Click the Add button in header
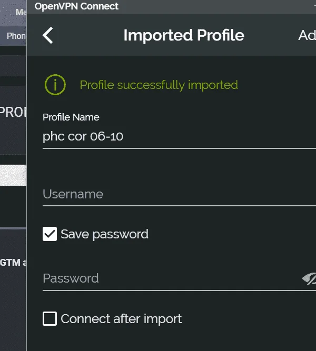This screenshot has width=316, height=351. pos(307,35)
